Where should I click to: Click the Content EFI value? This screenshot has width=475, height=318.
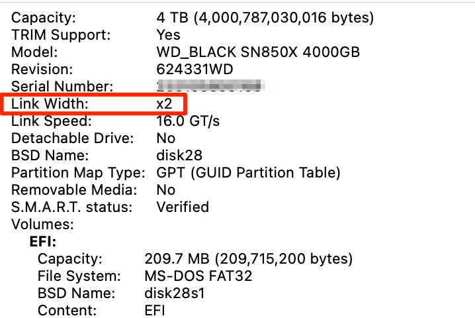pos(155,311)
